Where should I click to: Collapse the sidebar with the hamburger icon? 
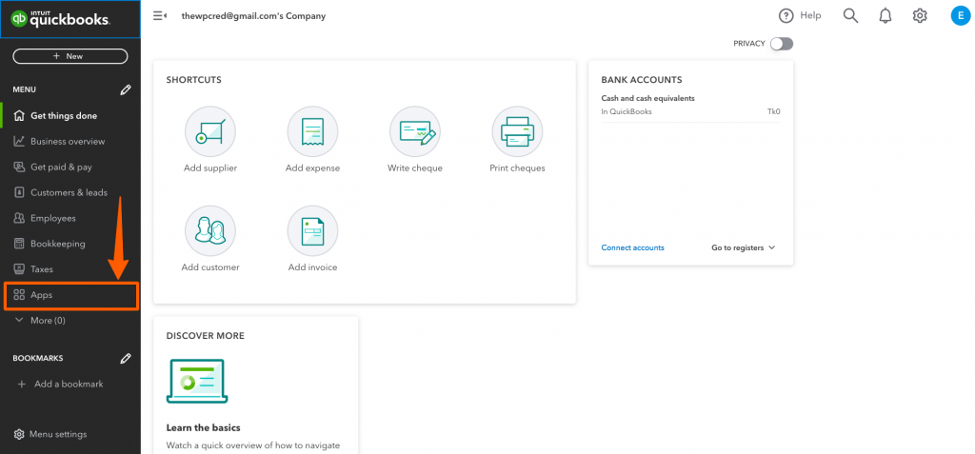pyautogui.click(x=160, y=16)
